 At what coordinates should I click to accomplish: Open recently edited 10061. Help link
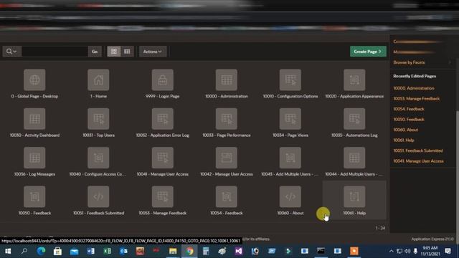(x=403, y=140)
